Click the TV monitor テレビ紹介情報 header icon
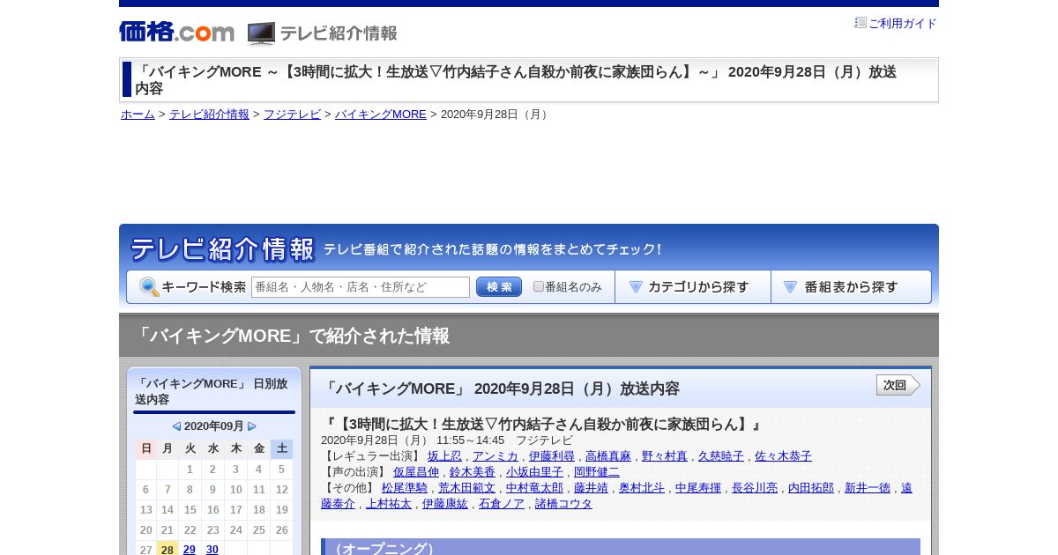Viewport: 1058px width, 555px height. pos(261,33)
